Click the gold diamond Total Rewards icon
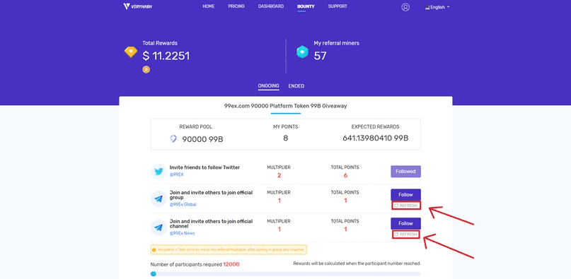The image size is (571, 279). pyautogui.click(x=131, y=52)
